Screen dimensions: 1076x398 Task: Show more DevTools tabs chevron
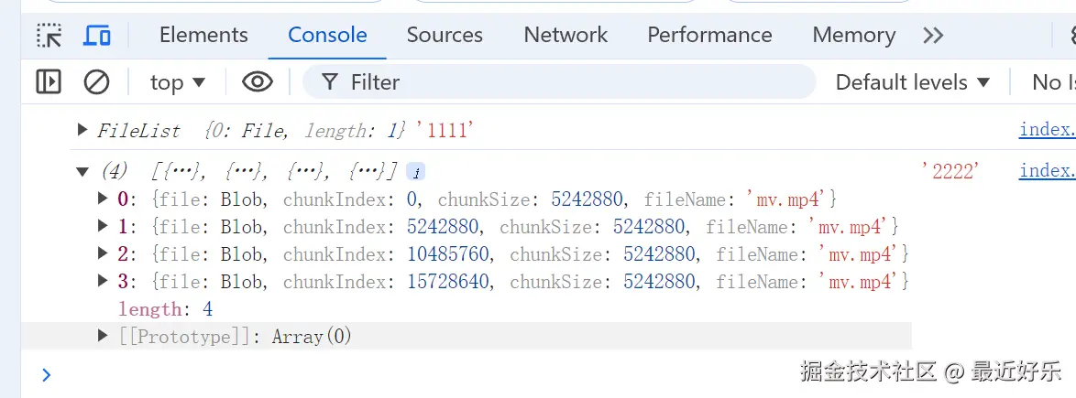(x=933, y=36)
